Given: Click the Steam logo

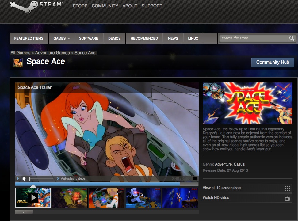Looking at the screenshot, I should (36, 7).
